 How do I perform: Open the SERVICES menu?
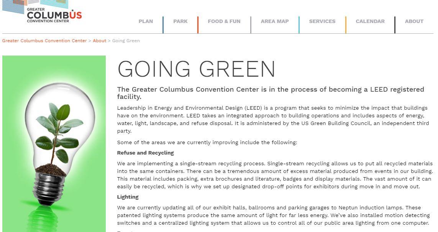(x=322, y=21)
